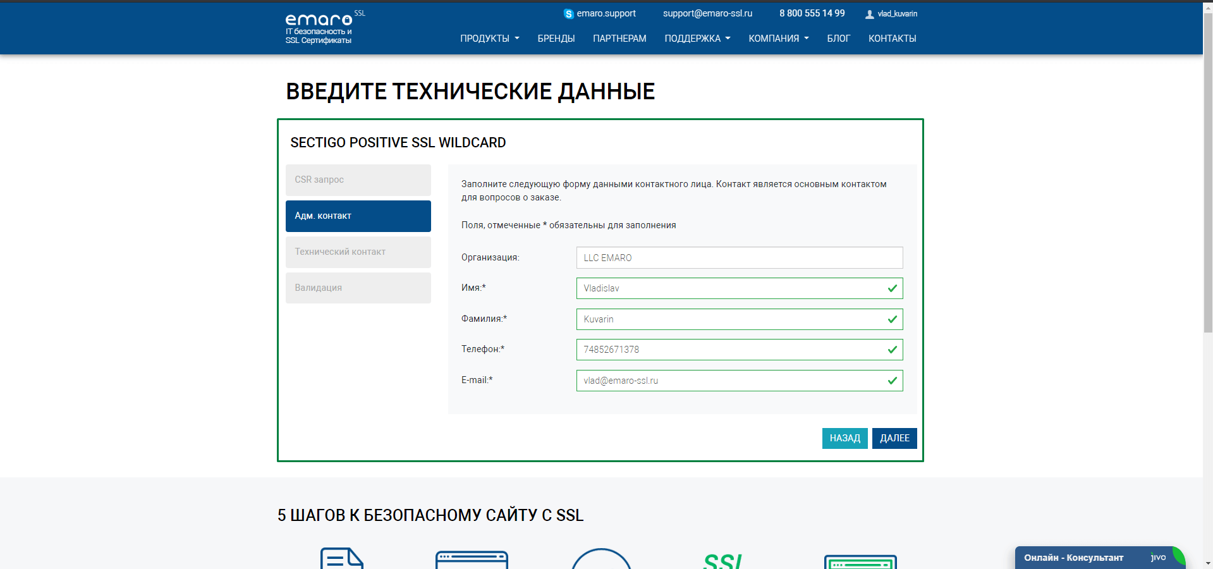Click the green monitor icon in the steps row
The height and width of the screenshot is (569, 1213).
coord(860,562)
